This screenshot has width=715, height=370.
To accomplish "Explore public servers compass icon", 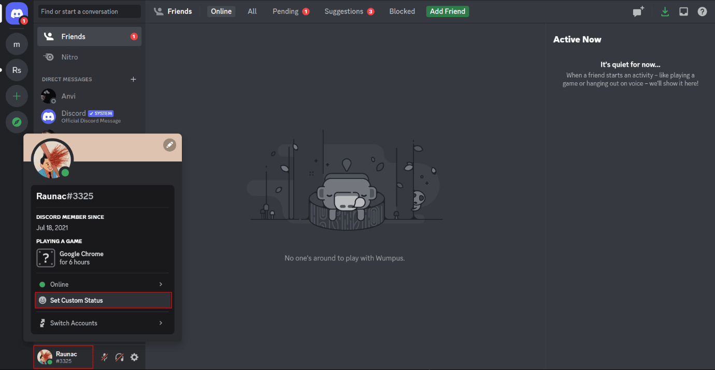I will (x=17, y=122).
